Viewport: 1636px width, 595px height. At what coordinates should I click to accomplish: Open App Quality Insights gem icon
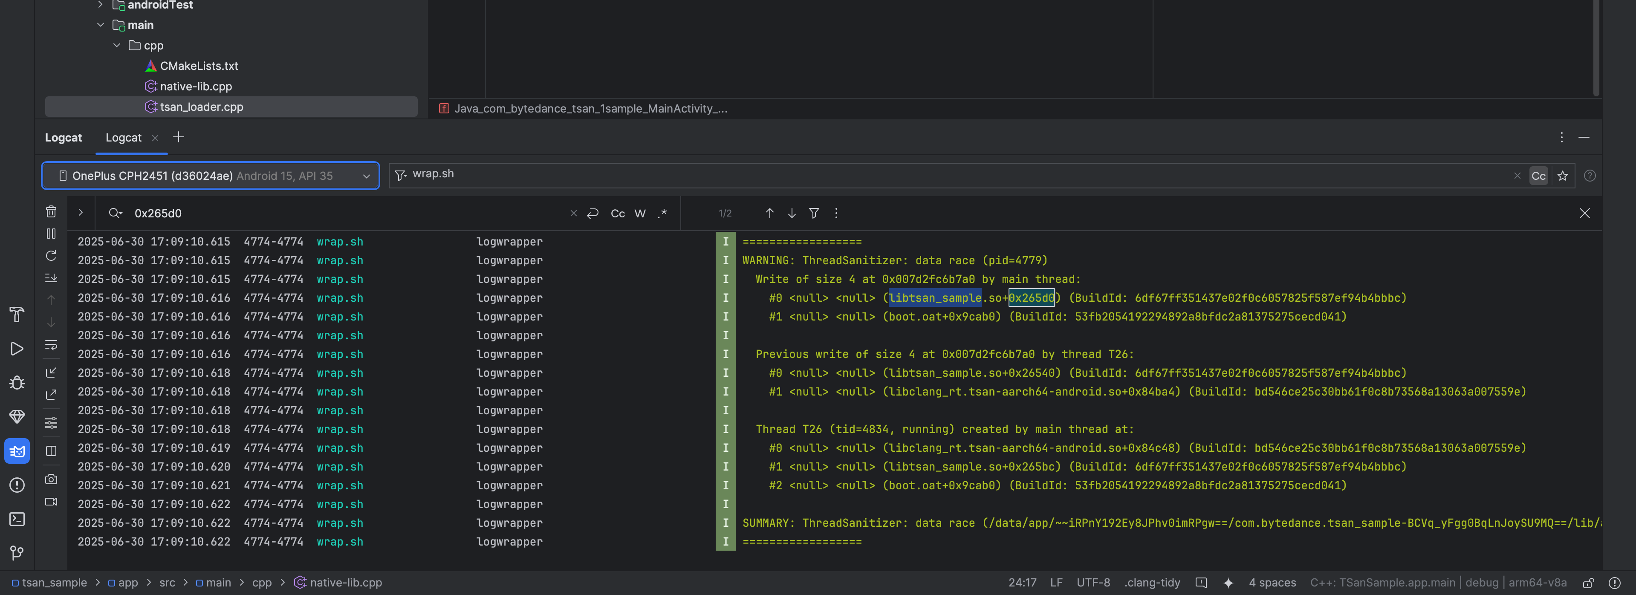click(17, 416)
